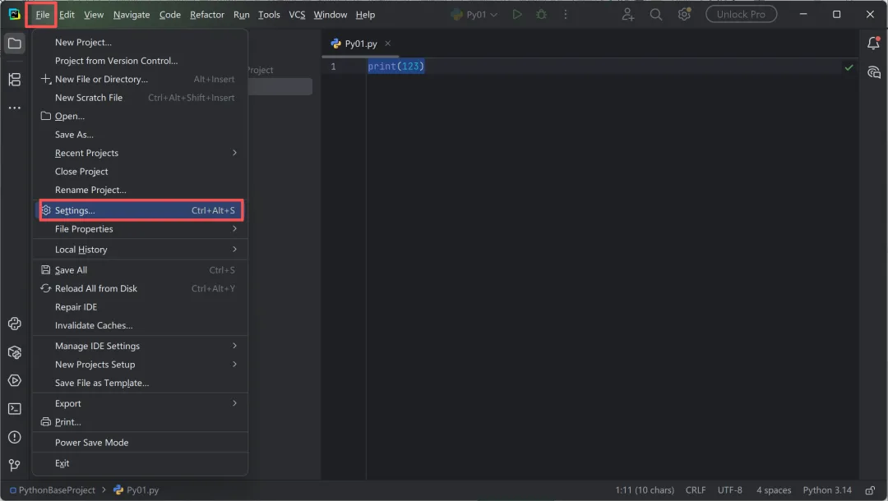888x501 pixels.
Task: Select Invalidate Caches...
Action: coord(141,326)
